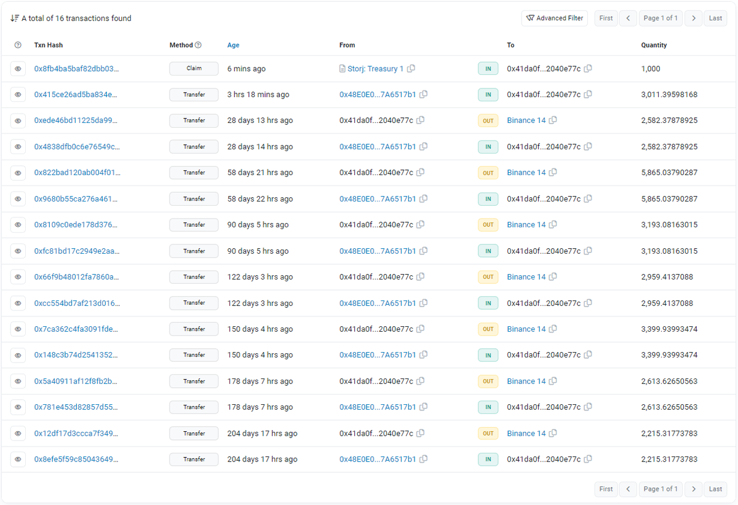The image size is (738, 505).
Task: Click First page button at bottom
Action: pos(606,489)
